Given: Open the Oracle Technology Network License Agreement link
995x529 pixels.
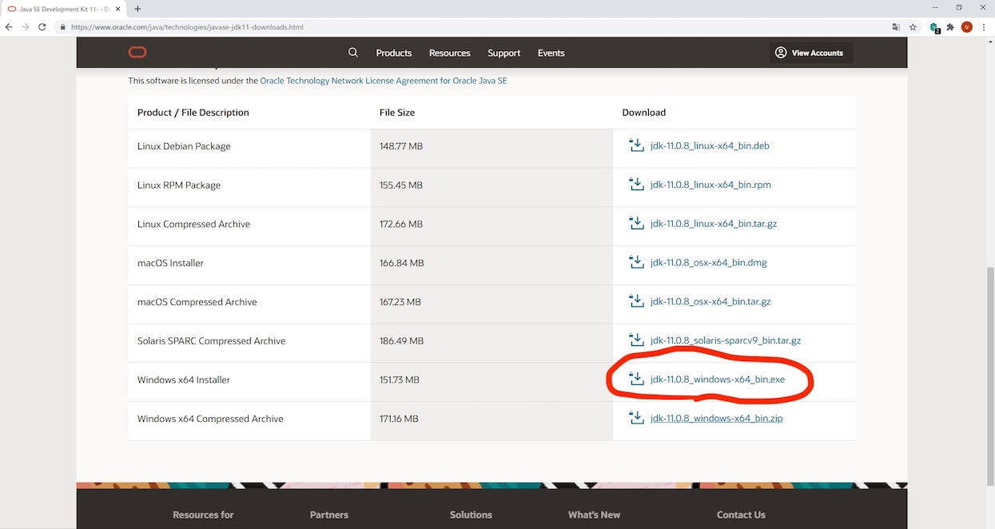Looking at the screenshot, I should (384, 81).
